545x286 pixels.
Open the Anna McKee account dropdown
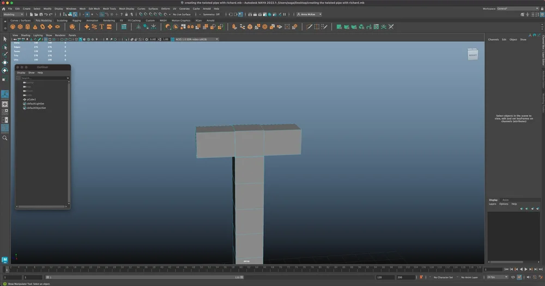(x=309, y=15)
